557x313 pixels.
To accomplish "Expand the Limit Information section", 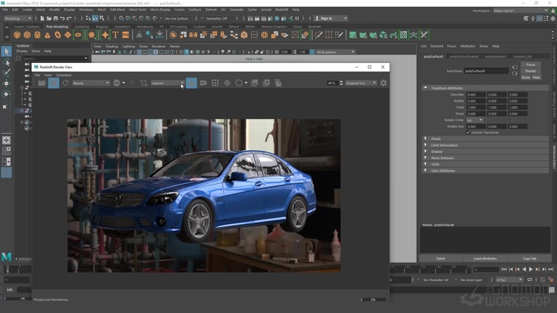I will coord(425,145).
